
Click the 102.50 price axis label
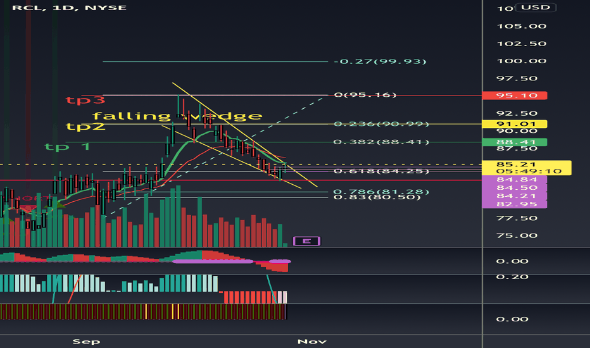(522, 44)
